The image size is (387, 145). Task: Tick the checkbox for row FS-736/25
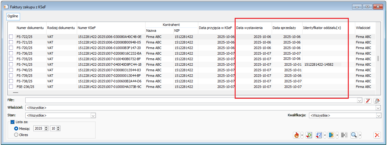click(x=11, y=53)
